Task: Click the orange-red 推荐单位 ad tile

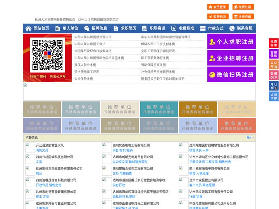Action: [x=237, y=125]
